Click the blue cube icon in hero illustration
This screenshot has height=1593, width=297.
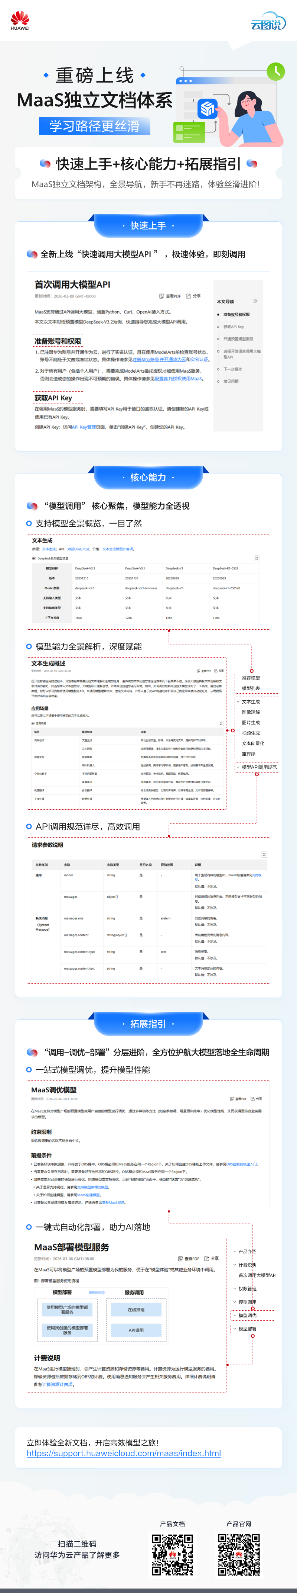[207, 109]
